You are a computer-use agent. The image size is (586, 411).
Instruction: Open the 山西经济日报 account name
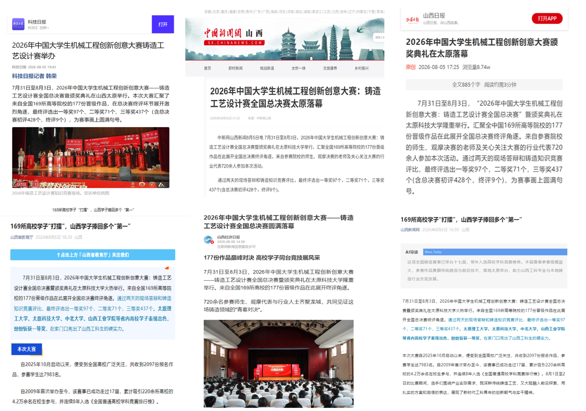pyautogui.click(x=228, y=237)
